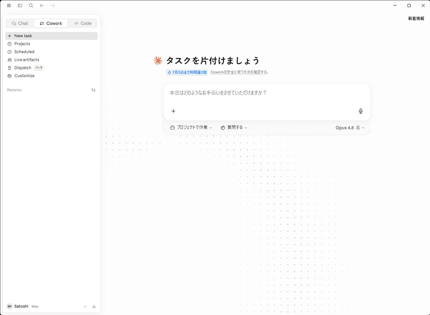Switch to the Code tab

83,23
